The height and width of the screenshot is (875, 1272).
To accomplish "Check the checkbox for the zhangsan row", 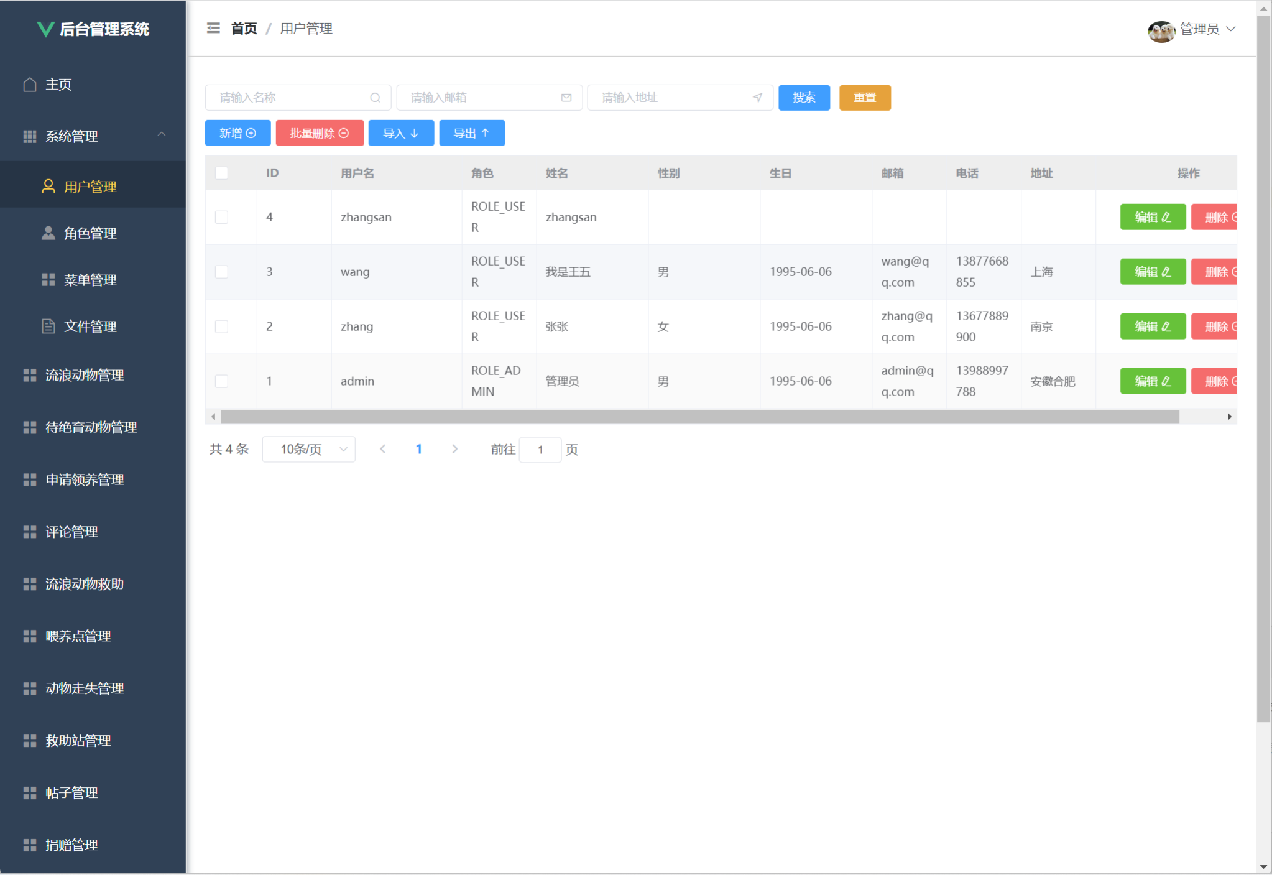I will [221, 217].
